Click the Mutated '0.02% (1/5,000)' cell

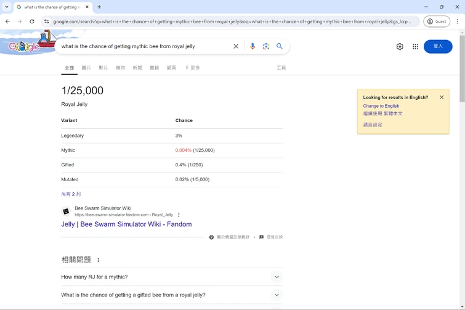pyautogui.click(x=192, y=179)
